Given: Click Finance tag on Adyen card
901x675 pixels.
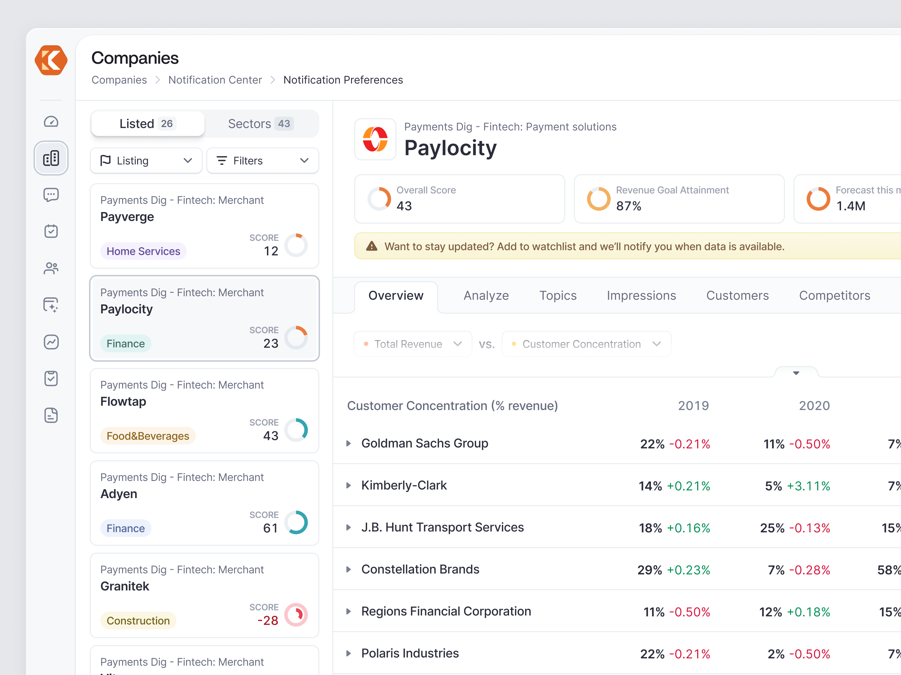Looking at the screenshot, I should [126, 528].
